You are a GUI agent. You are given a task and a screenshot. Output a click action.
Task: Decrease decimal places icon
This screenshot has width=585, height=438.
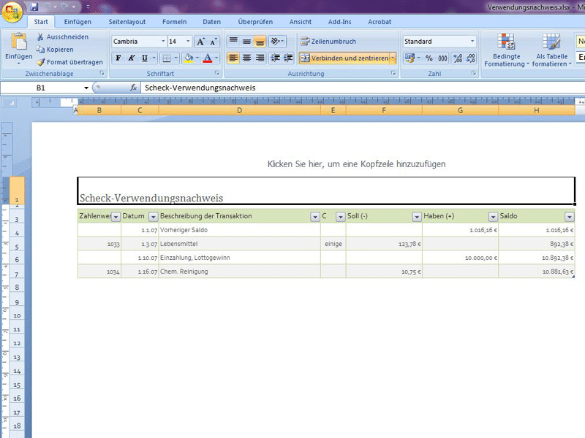[x=470, y=58]
